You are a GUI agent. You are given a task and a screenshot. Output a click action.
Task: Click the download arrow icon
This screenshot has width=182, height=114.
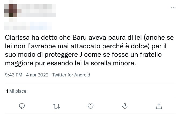[x=125, y=106]
